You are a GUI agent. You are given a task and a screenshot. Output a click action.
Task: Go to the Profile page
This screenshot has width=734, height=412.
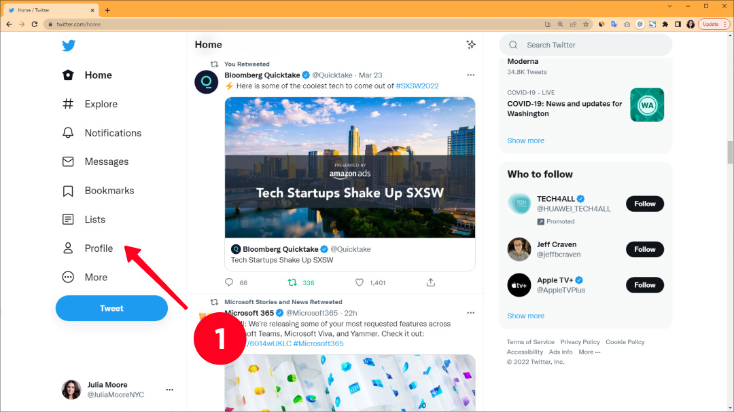coord(88,248)
